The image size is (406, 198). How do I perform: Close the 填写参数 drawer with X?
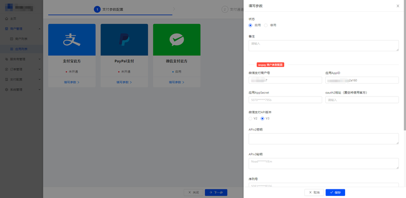click(x=398, y=6)
